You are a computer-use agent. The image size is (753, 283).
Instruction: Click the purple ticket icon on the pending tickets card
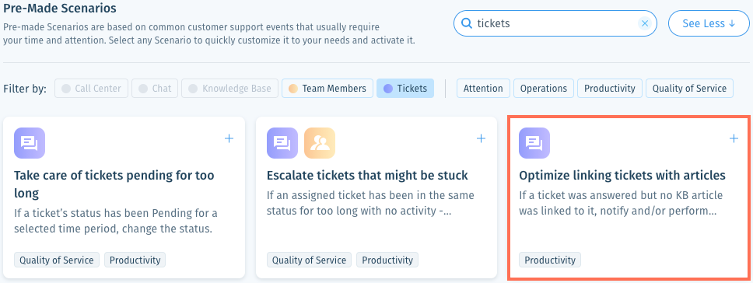point(30,143)
